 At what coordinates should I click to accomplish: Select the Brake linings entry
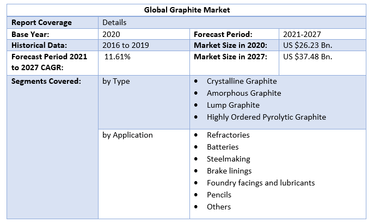[x=229, y=171]
